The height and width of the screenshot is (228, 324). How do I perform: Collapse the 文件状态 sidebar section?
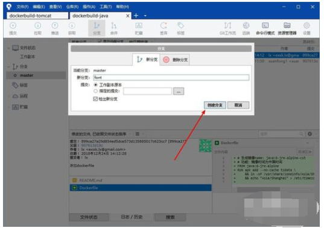click(x=8, y=48)
